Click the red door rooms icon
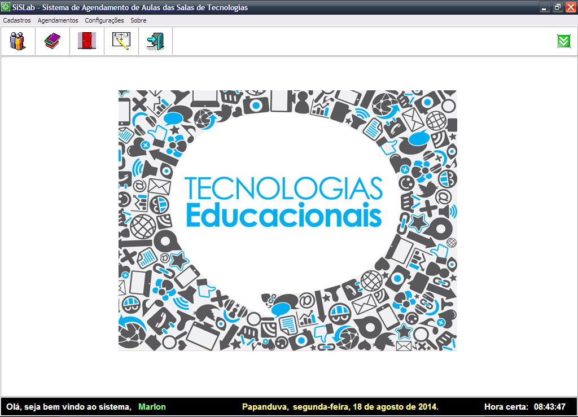The height and width of the screenshot is (417, 578). pyautogui.click(x=86, y=41)
